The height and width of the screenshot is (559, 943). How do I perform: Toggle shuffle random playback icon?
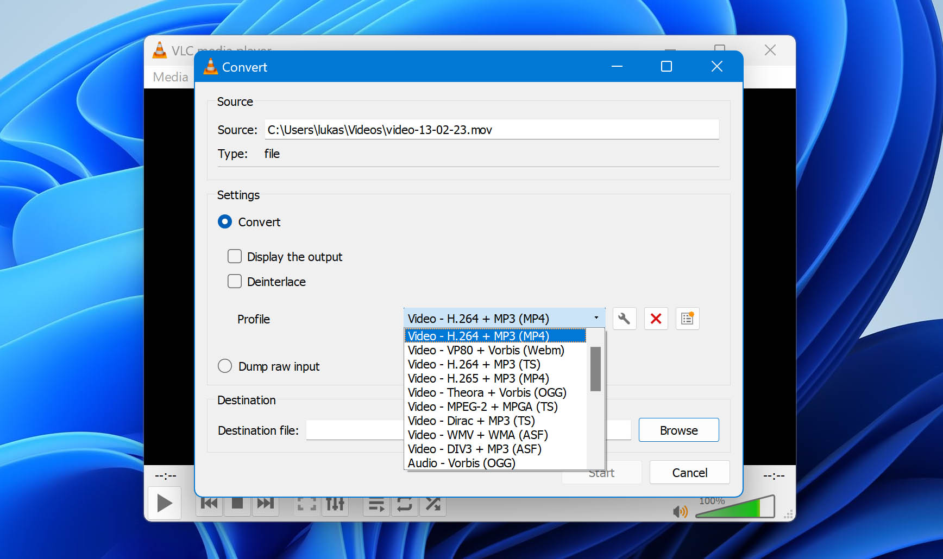point(433,504)
